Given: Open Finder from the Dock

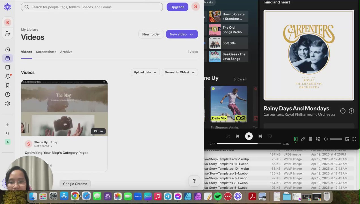Looking at the screenshot, I should click(x=33, y=196).
